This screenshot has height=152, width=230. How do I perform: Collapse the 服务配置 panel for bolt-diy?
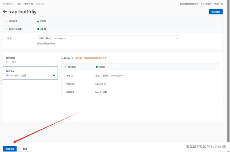tap(65, 67)
